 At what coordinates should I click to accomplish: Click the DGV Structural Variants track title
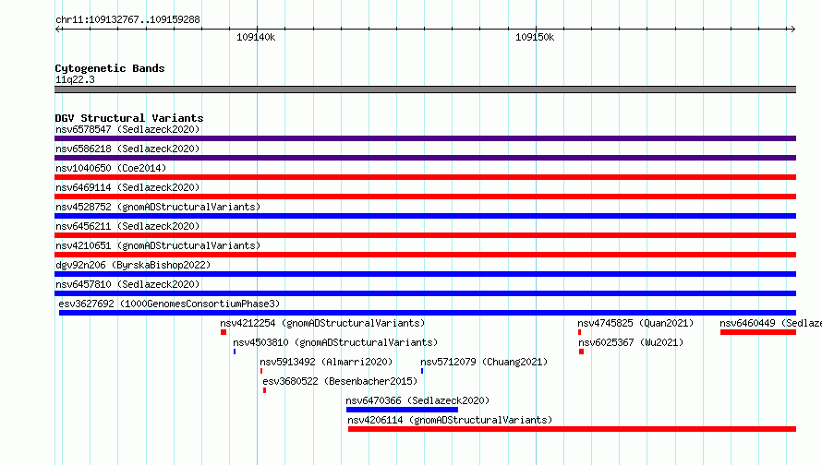pyautogui.click(x=129, y=118)
